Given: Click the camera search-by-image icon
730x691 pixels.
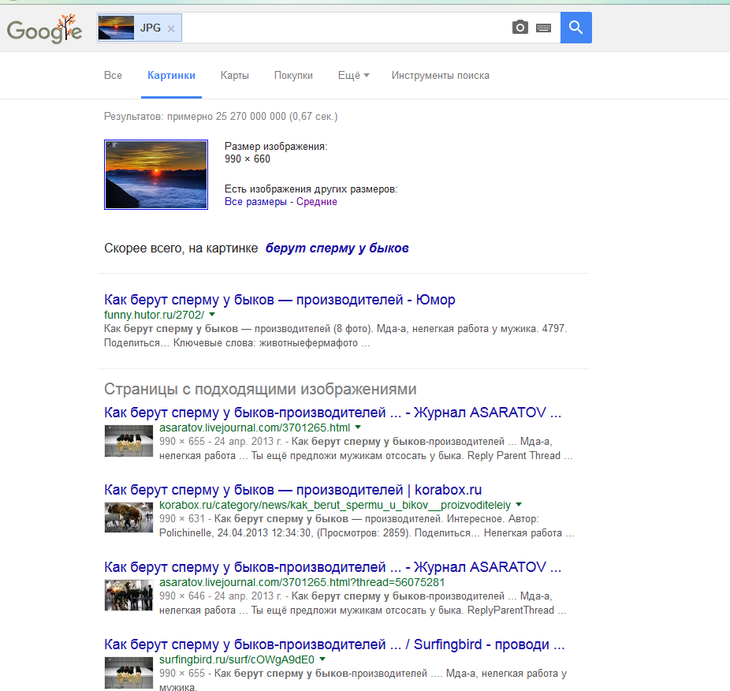Looking at the screenshot, I should point(520,28).
